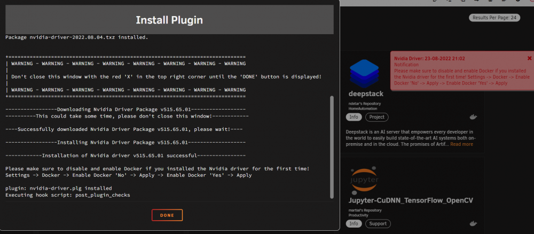Click the "Downloading Nvidia Driver Package v515.65.01" line
534x234 pixels.
[125, 110]
